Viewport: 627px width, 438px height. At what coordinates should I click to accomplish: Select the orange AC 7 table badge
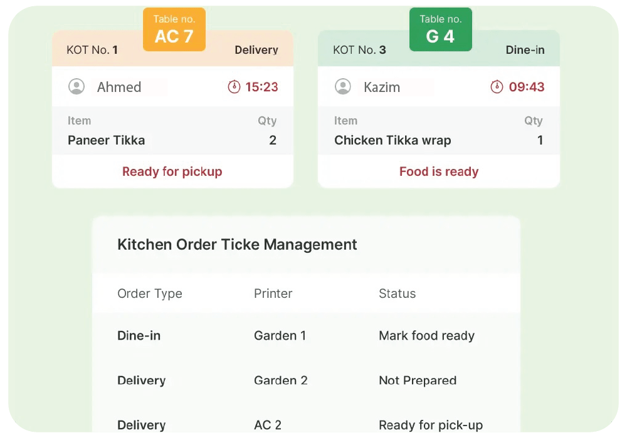pos(174,29)
